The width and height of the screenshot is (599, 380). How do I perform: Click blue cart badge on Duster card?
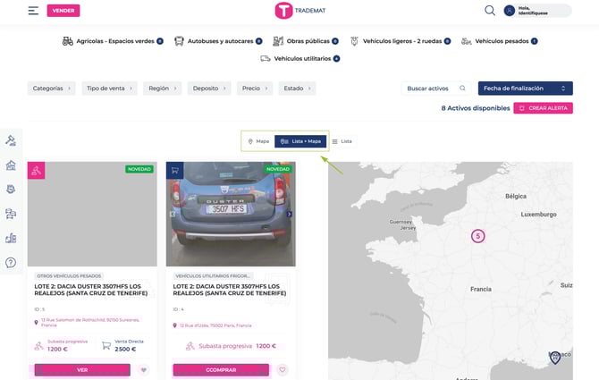point(175,171)
